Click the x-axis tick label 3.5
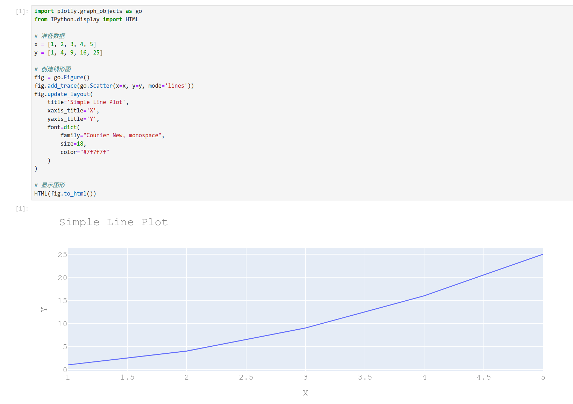573x404 pixels. click(365, 377)
